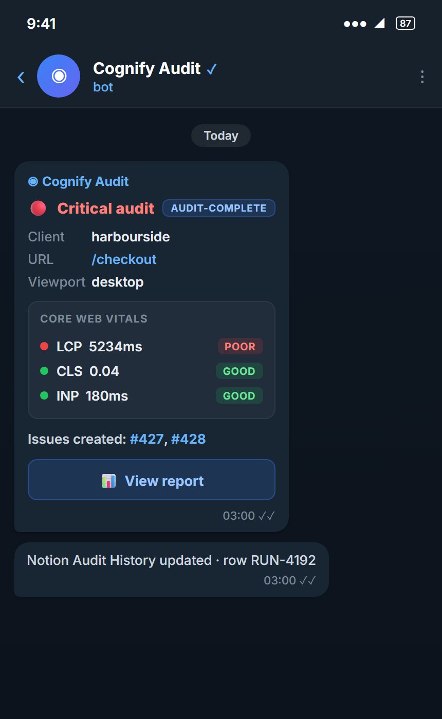This screenshot has height=719, width=442.
Task: Tap the Critical audit heading
Action: coord(106,208)
